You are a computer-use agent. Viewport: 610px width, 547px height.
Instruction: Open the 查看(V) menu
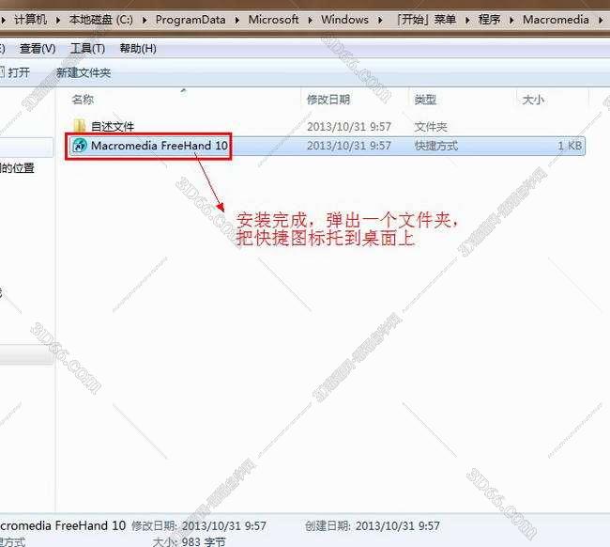[38, 49]
